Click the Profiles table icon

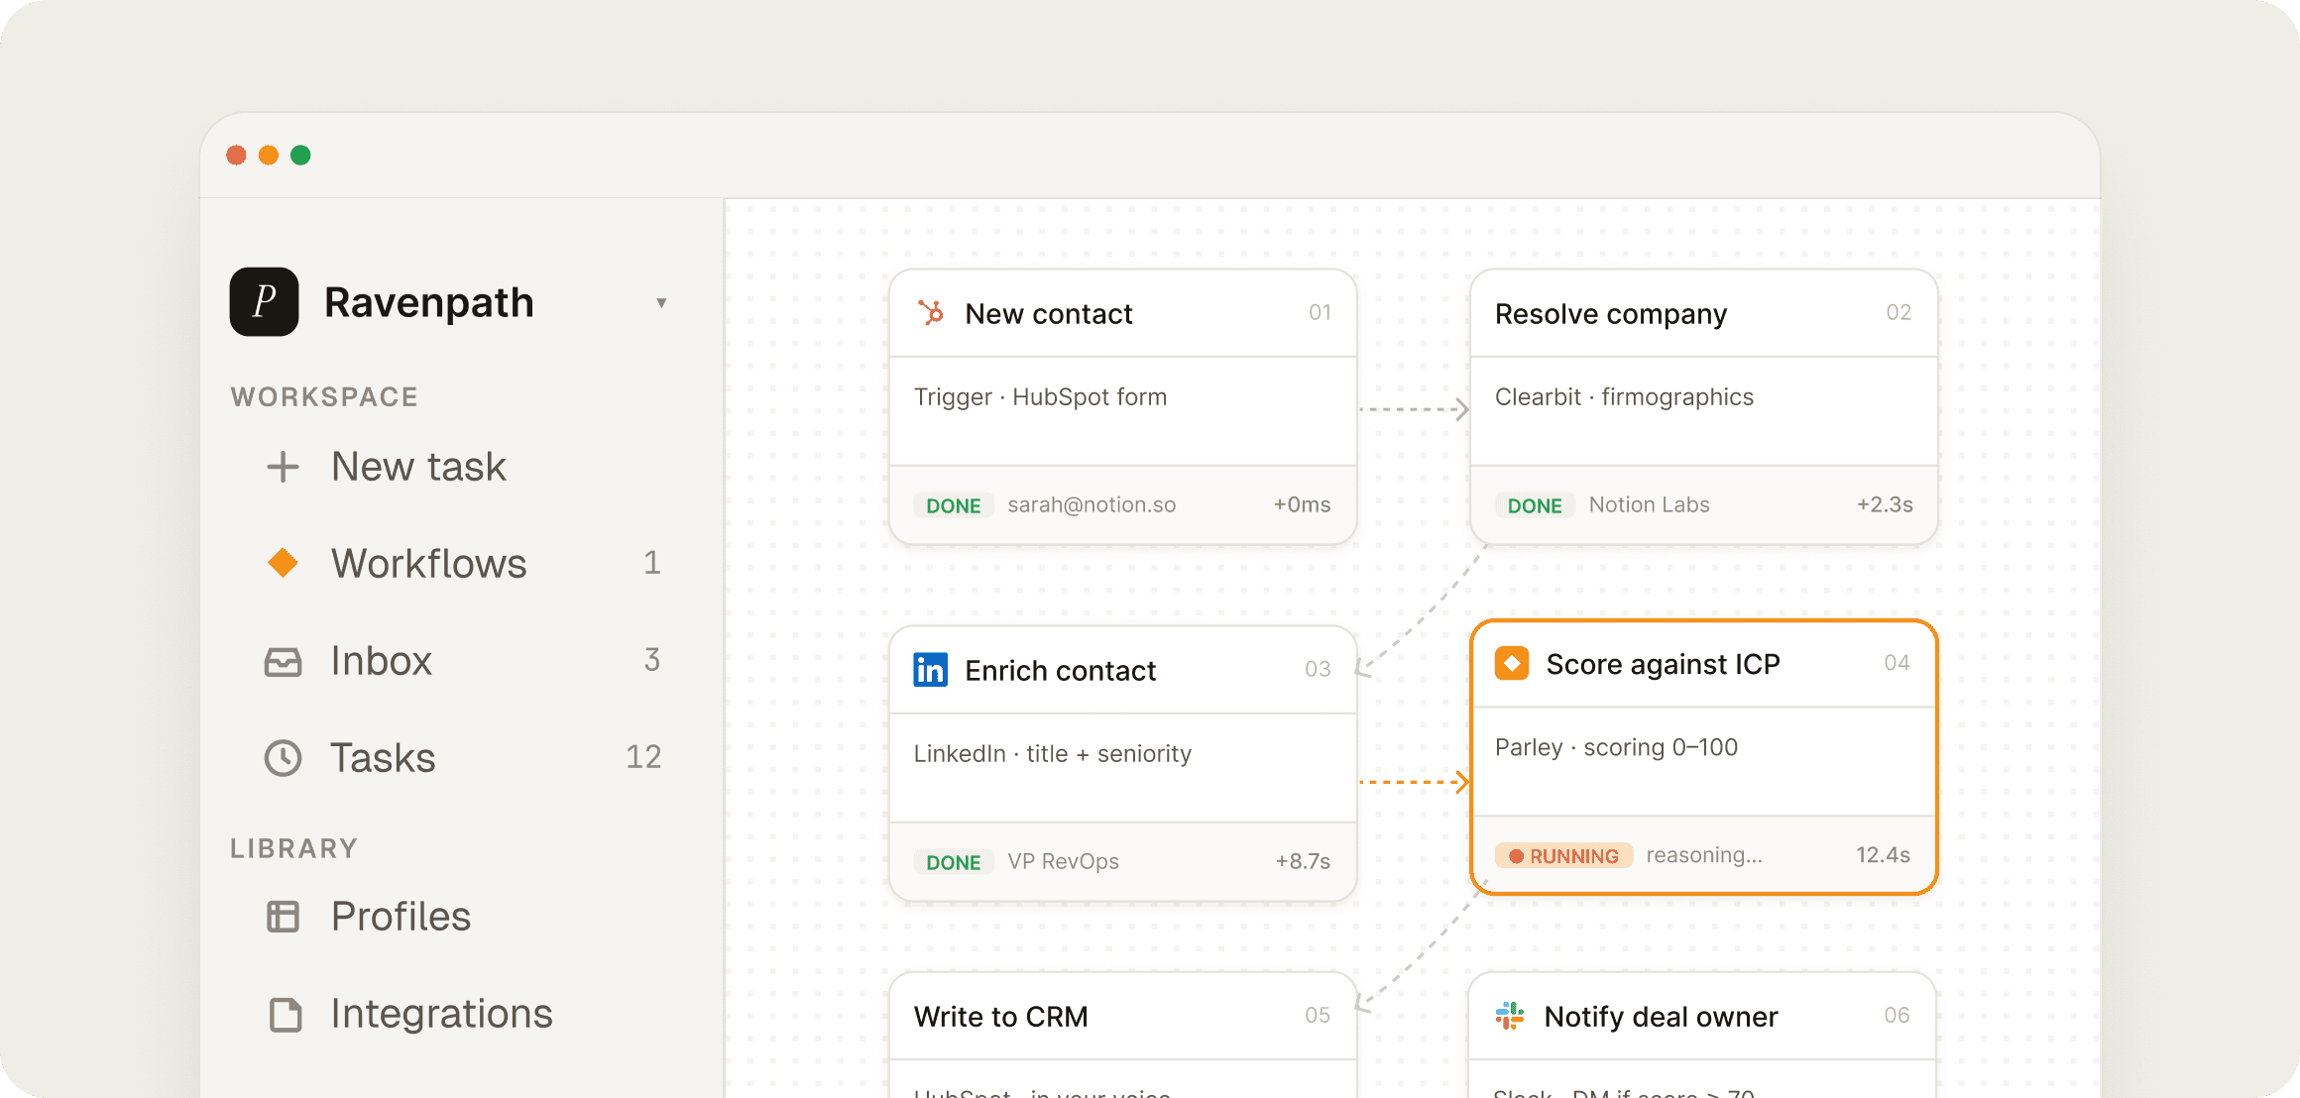(x=283, y=917)
